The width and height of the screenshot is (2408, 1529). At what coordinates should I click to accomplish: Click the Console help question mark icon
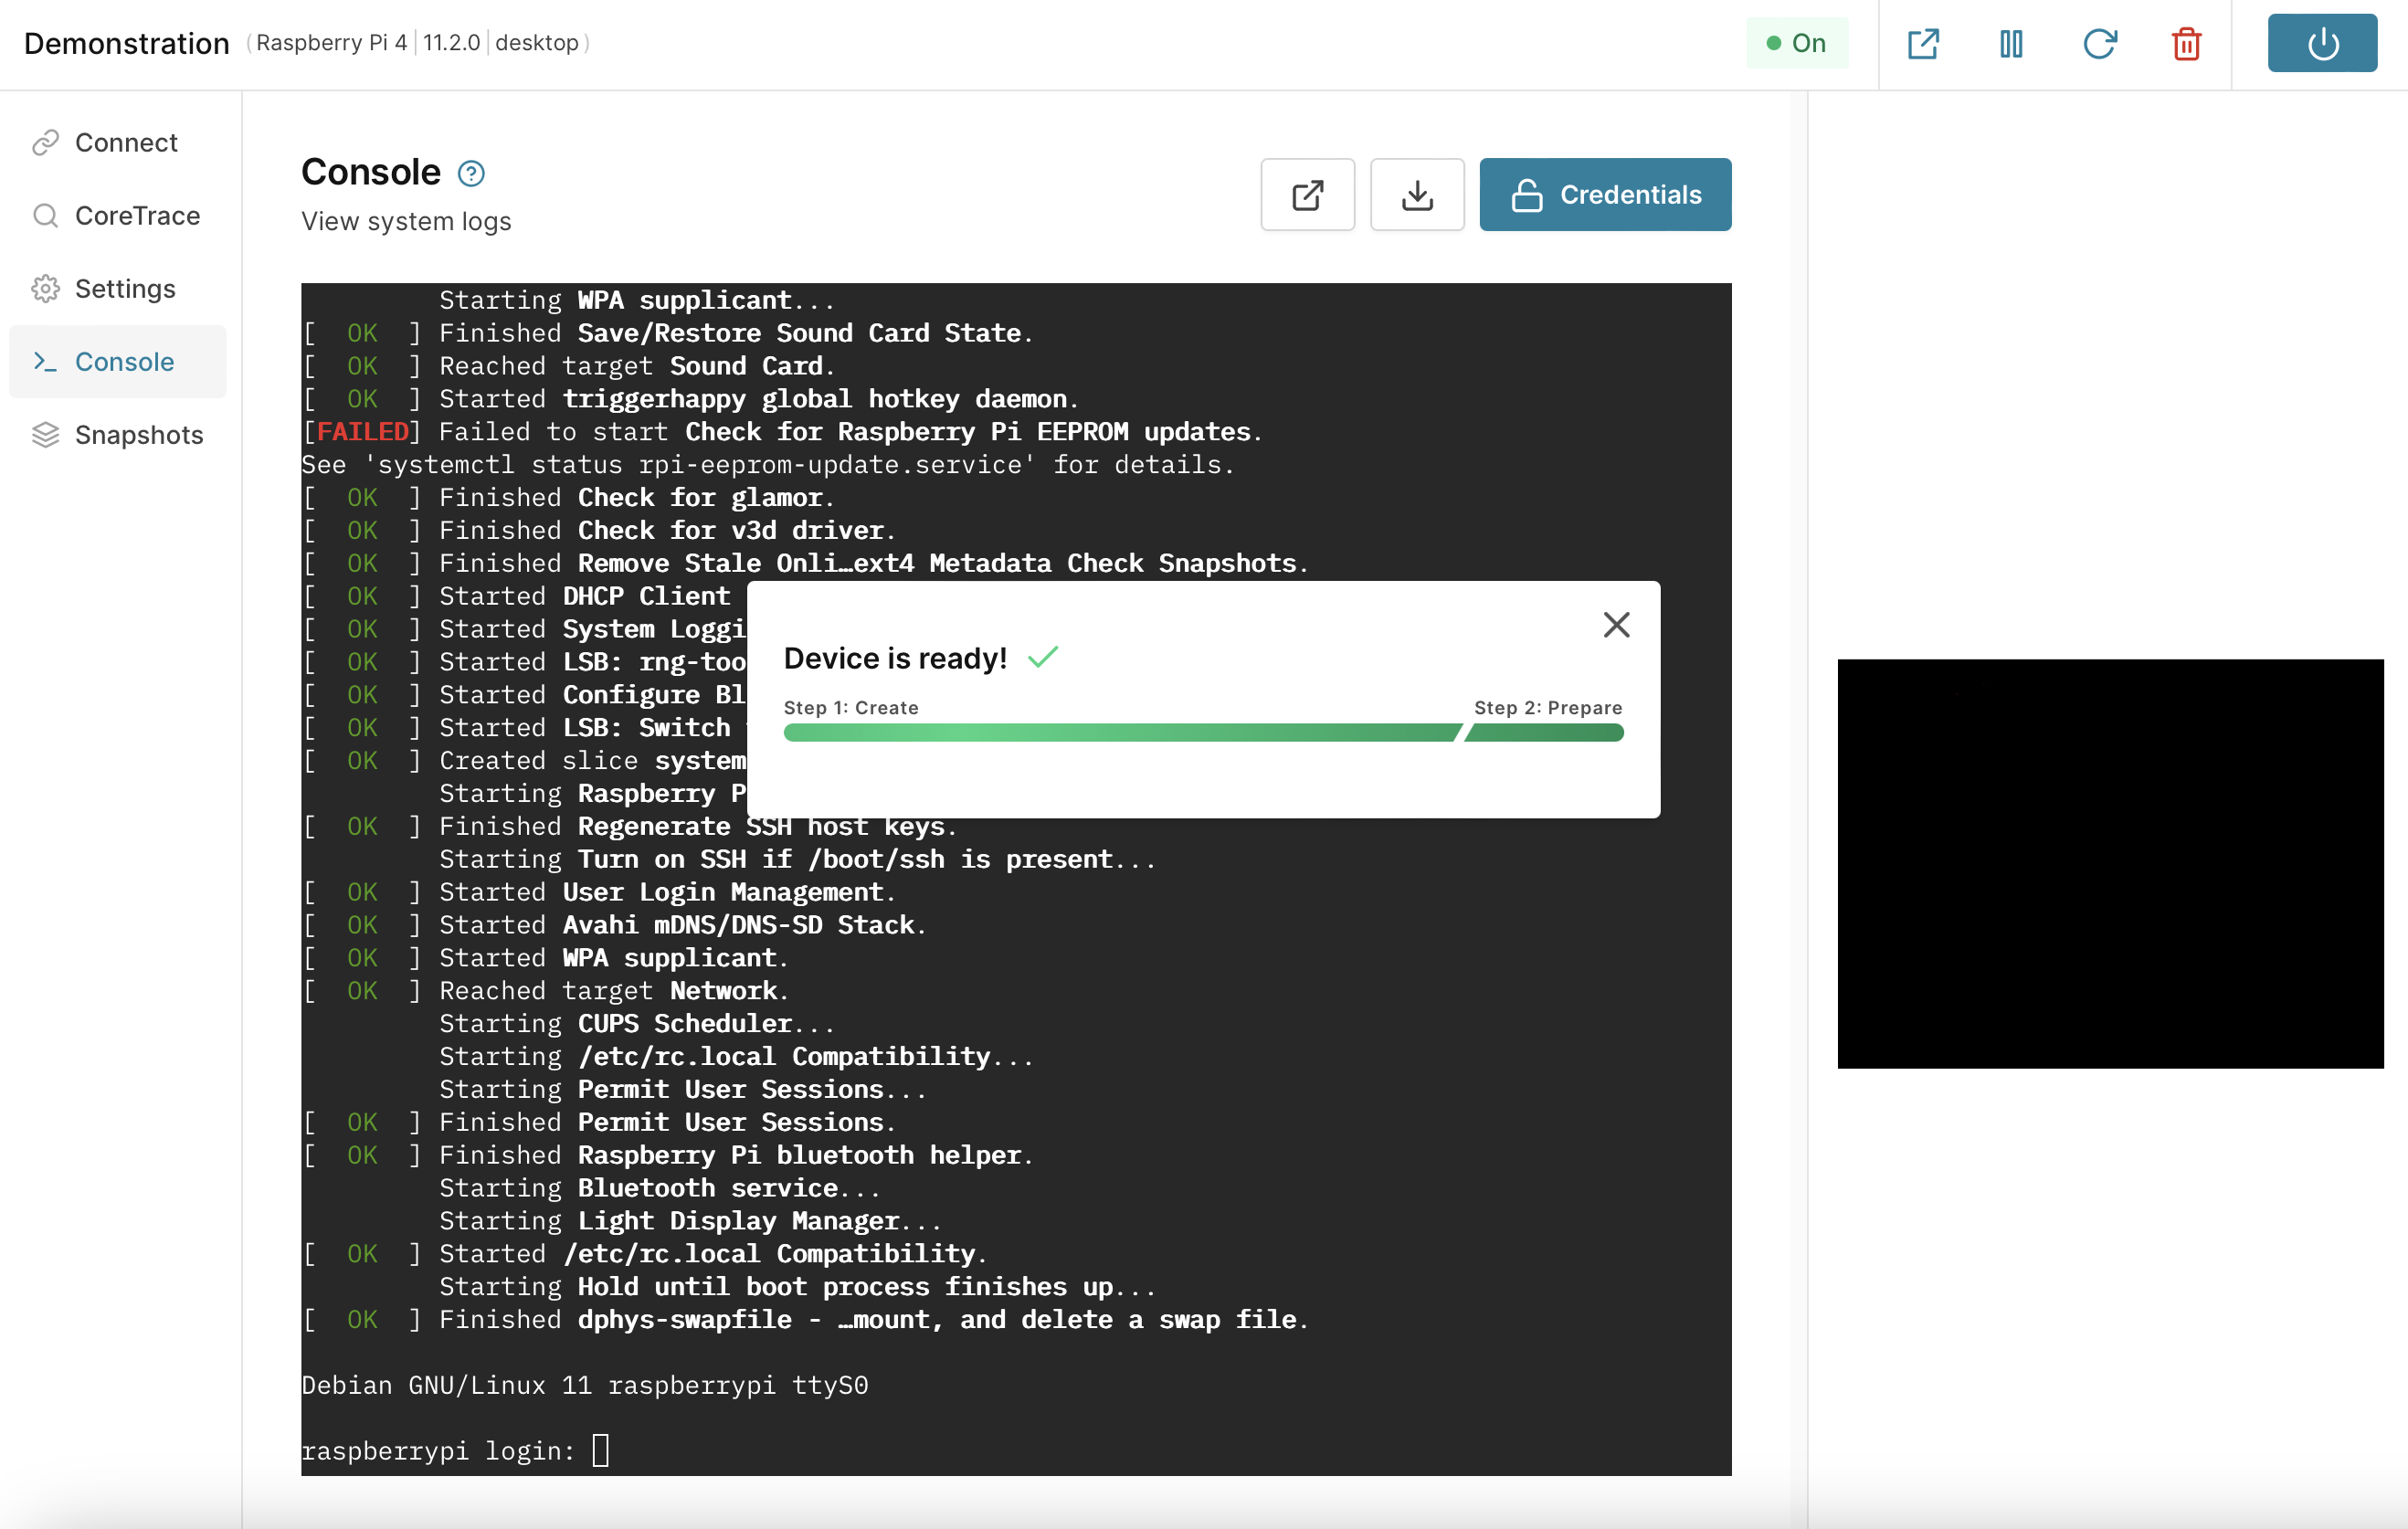coord(470,172)
